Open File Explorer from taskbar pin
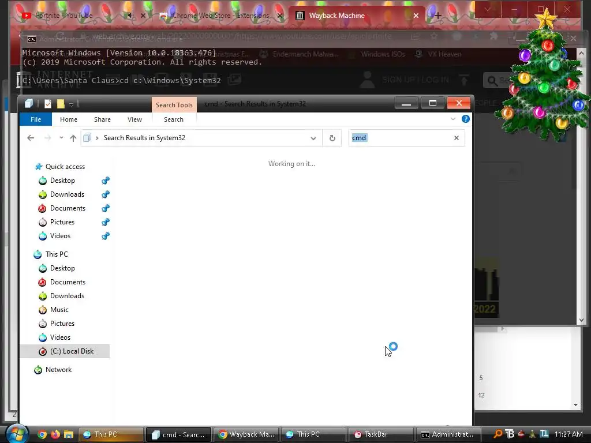This screenshot has width=591, height=443. tap(69, 434)
